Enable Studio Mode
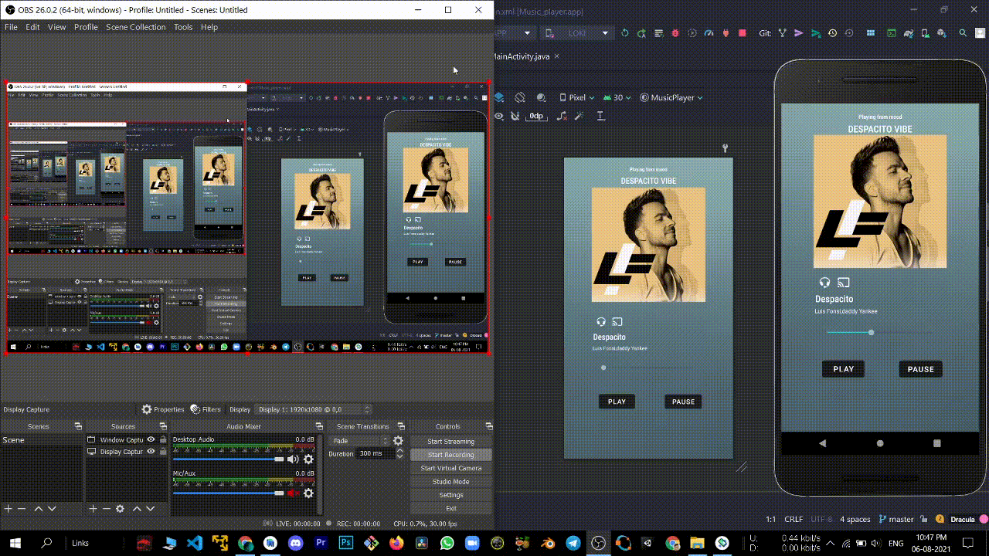Image resolution: width=989 pixels, height=556 pixels. coord(450,482)
